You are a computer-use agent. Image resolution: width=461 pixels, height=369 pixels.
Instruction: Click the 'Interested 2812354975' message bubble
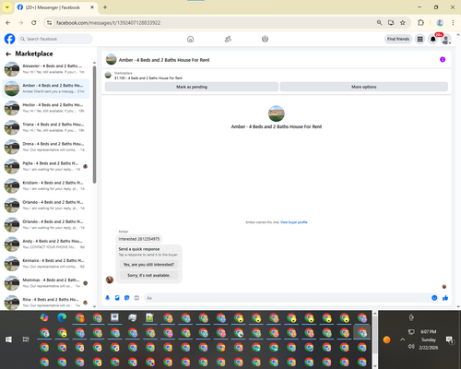(x=139, y=239)
